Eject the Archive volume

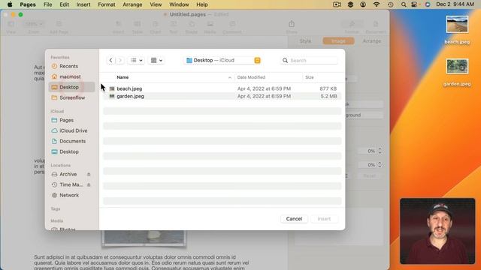point(89,174)
